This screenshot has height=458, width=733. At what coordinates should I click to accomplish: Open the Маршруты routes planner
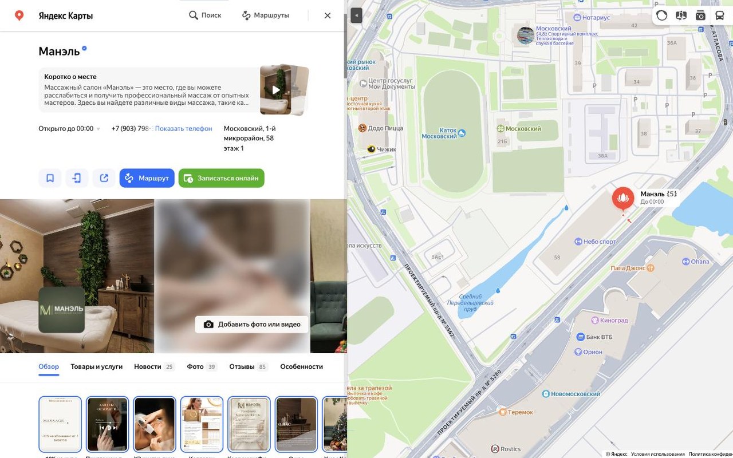click(x=265, y=15)
